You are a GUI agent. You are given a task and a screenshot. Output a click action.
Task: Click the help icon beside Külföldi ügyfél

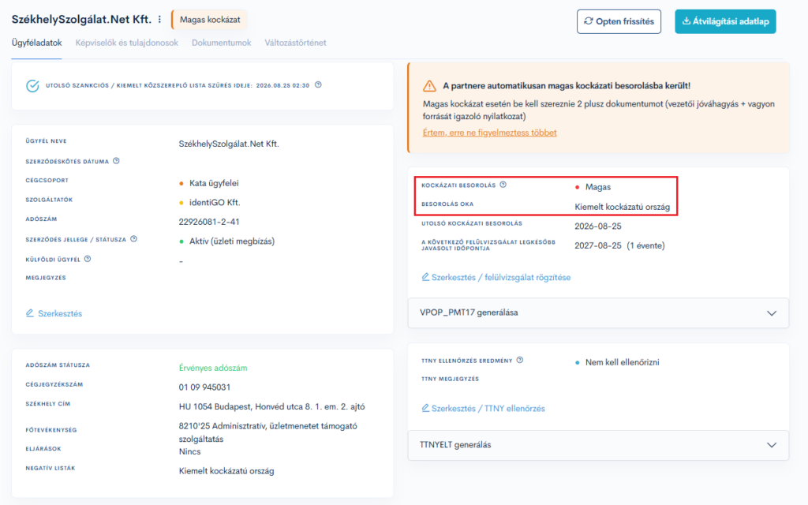(88, 259)
